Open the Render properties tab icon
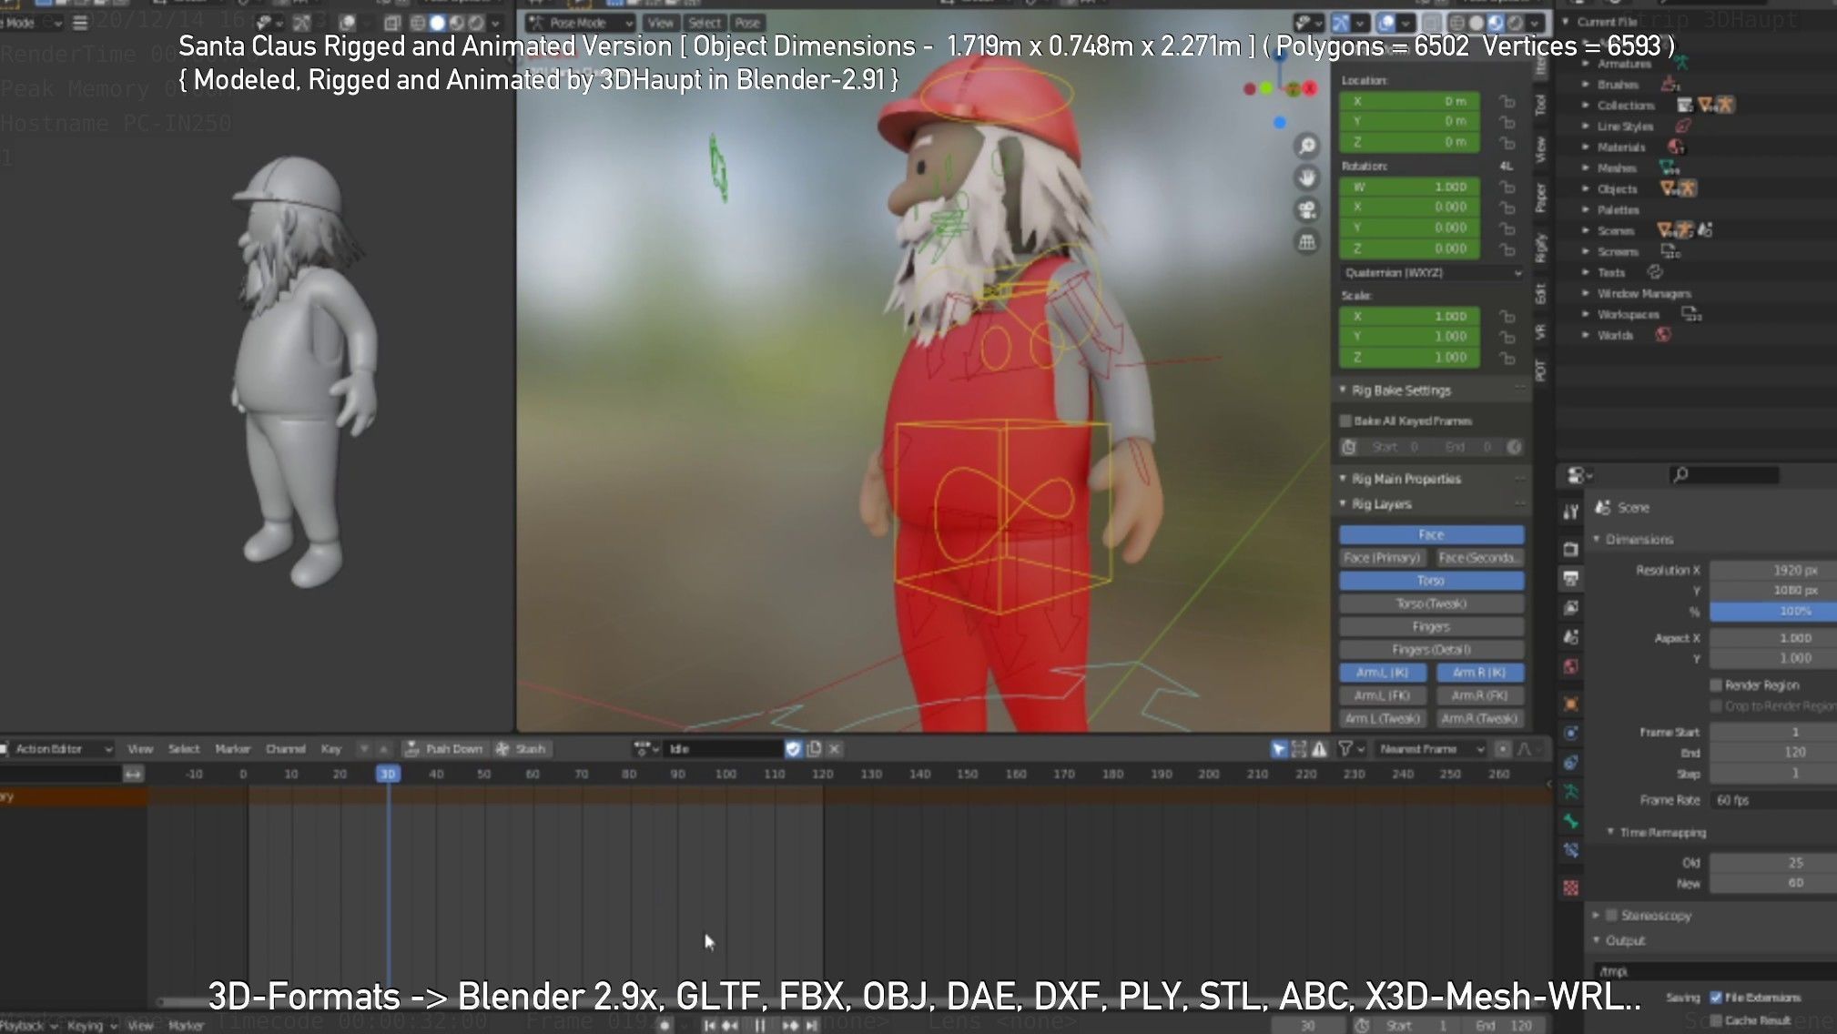The height and width of the screenshot is (1034, 1837). click(x=1570, y=549)
